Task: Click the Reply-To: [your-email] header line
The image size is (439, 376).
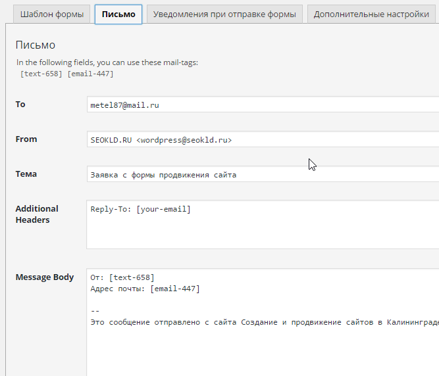Action: click(x=141, y=209)
